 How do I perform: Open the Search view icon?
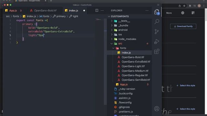click(157, 22)
